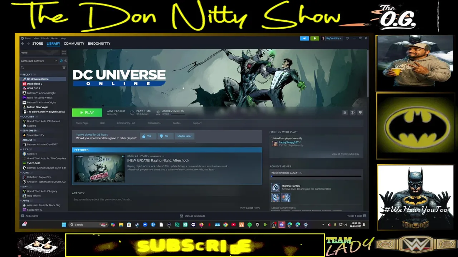The width and height of the screenshot is (458, 257).
Task: Open Manage Downloads
Action: [x=193, y=216]
